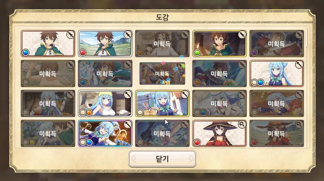Click red element orb on Megumin card
324x181 pixels.
tap(197, 142)
